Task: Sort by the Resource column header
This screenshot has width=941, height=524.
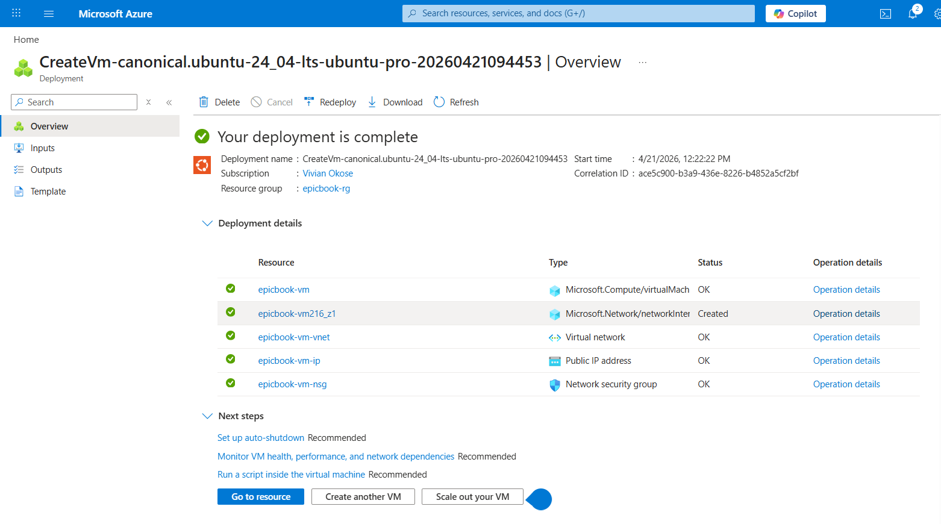Action: 276,263
